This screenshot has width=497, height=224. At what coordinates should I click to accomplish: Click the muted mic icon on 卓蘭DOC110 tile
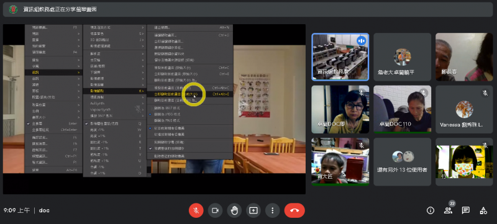[x=423, y=93]
